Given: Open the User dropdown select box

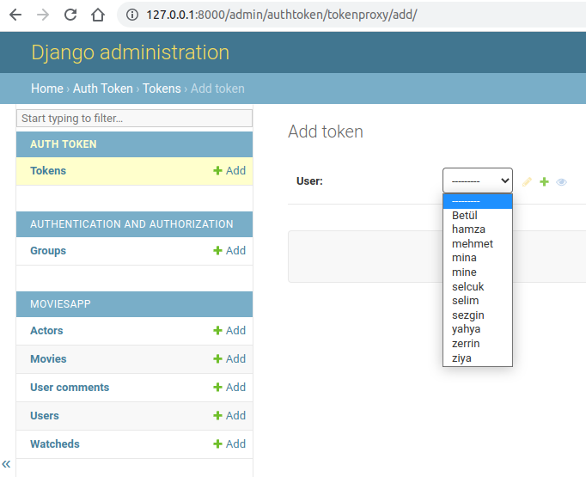Looking at the screenshot, I should [477, 180].
